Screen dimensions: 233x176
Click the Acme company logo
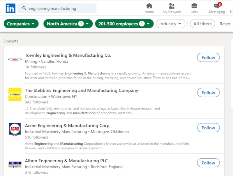pos(15,130)
